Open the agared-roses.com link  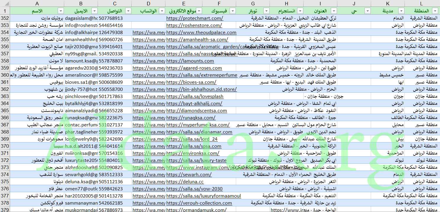pyautogui.click(x=194, y=68)
